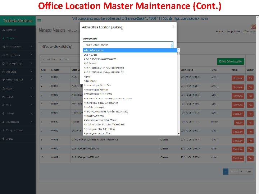Select Ayanavaram Section Office option at bottom
Image resolution: width=259 pixels, height=194 pixels.
point(130,133)
